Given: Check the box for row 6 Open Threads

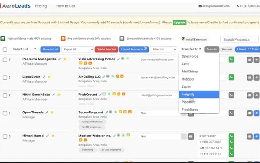Looking at the screenshot, I should [5, 113].
